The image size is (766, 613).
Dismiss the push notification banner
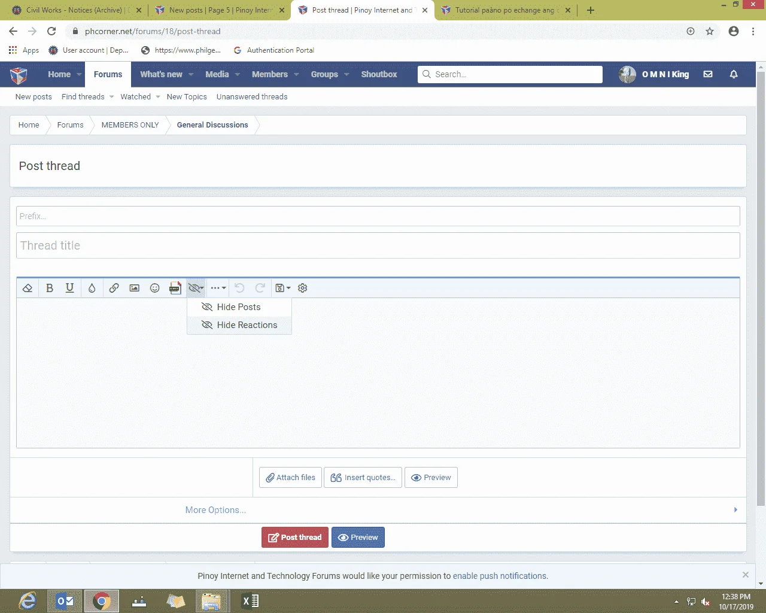coord(745,575)
